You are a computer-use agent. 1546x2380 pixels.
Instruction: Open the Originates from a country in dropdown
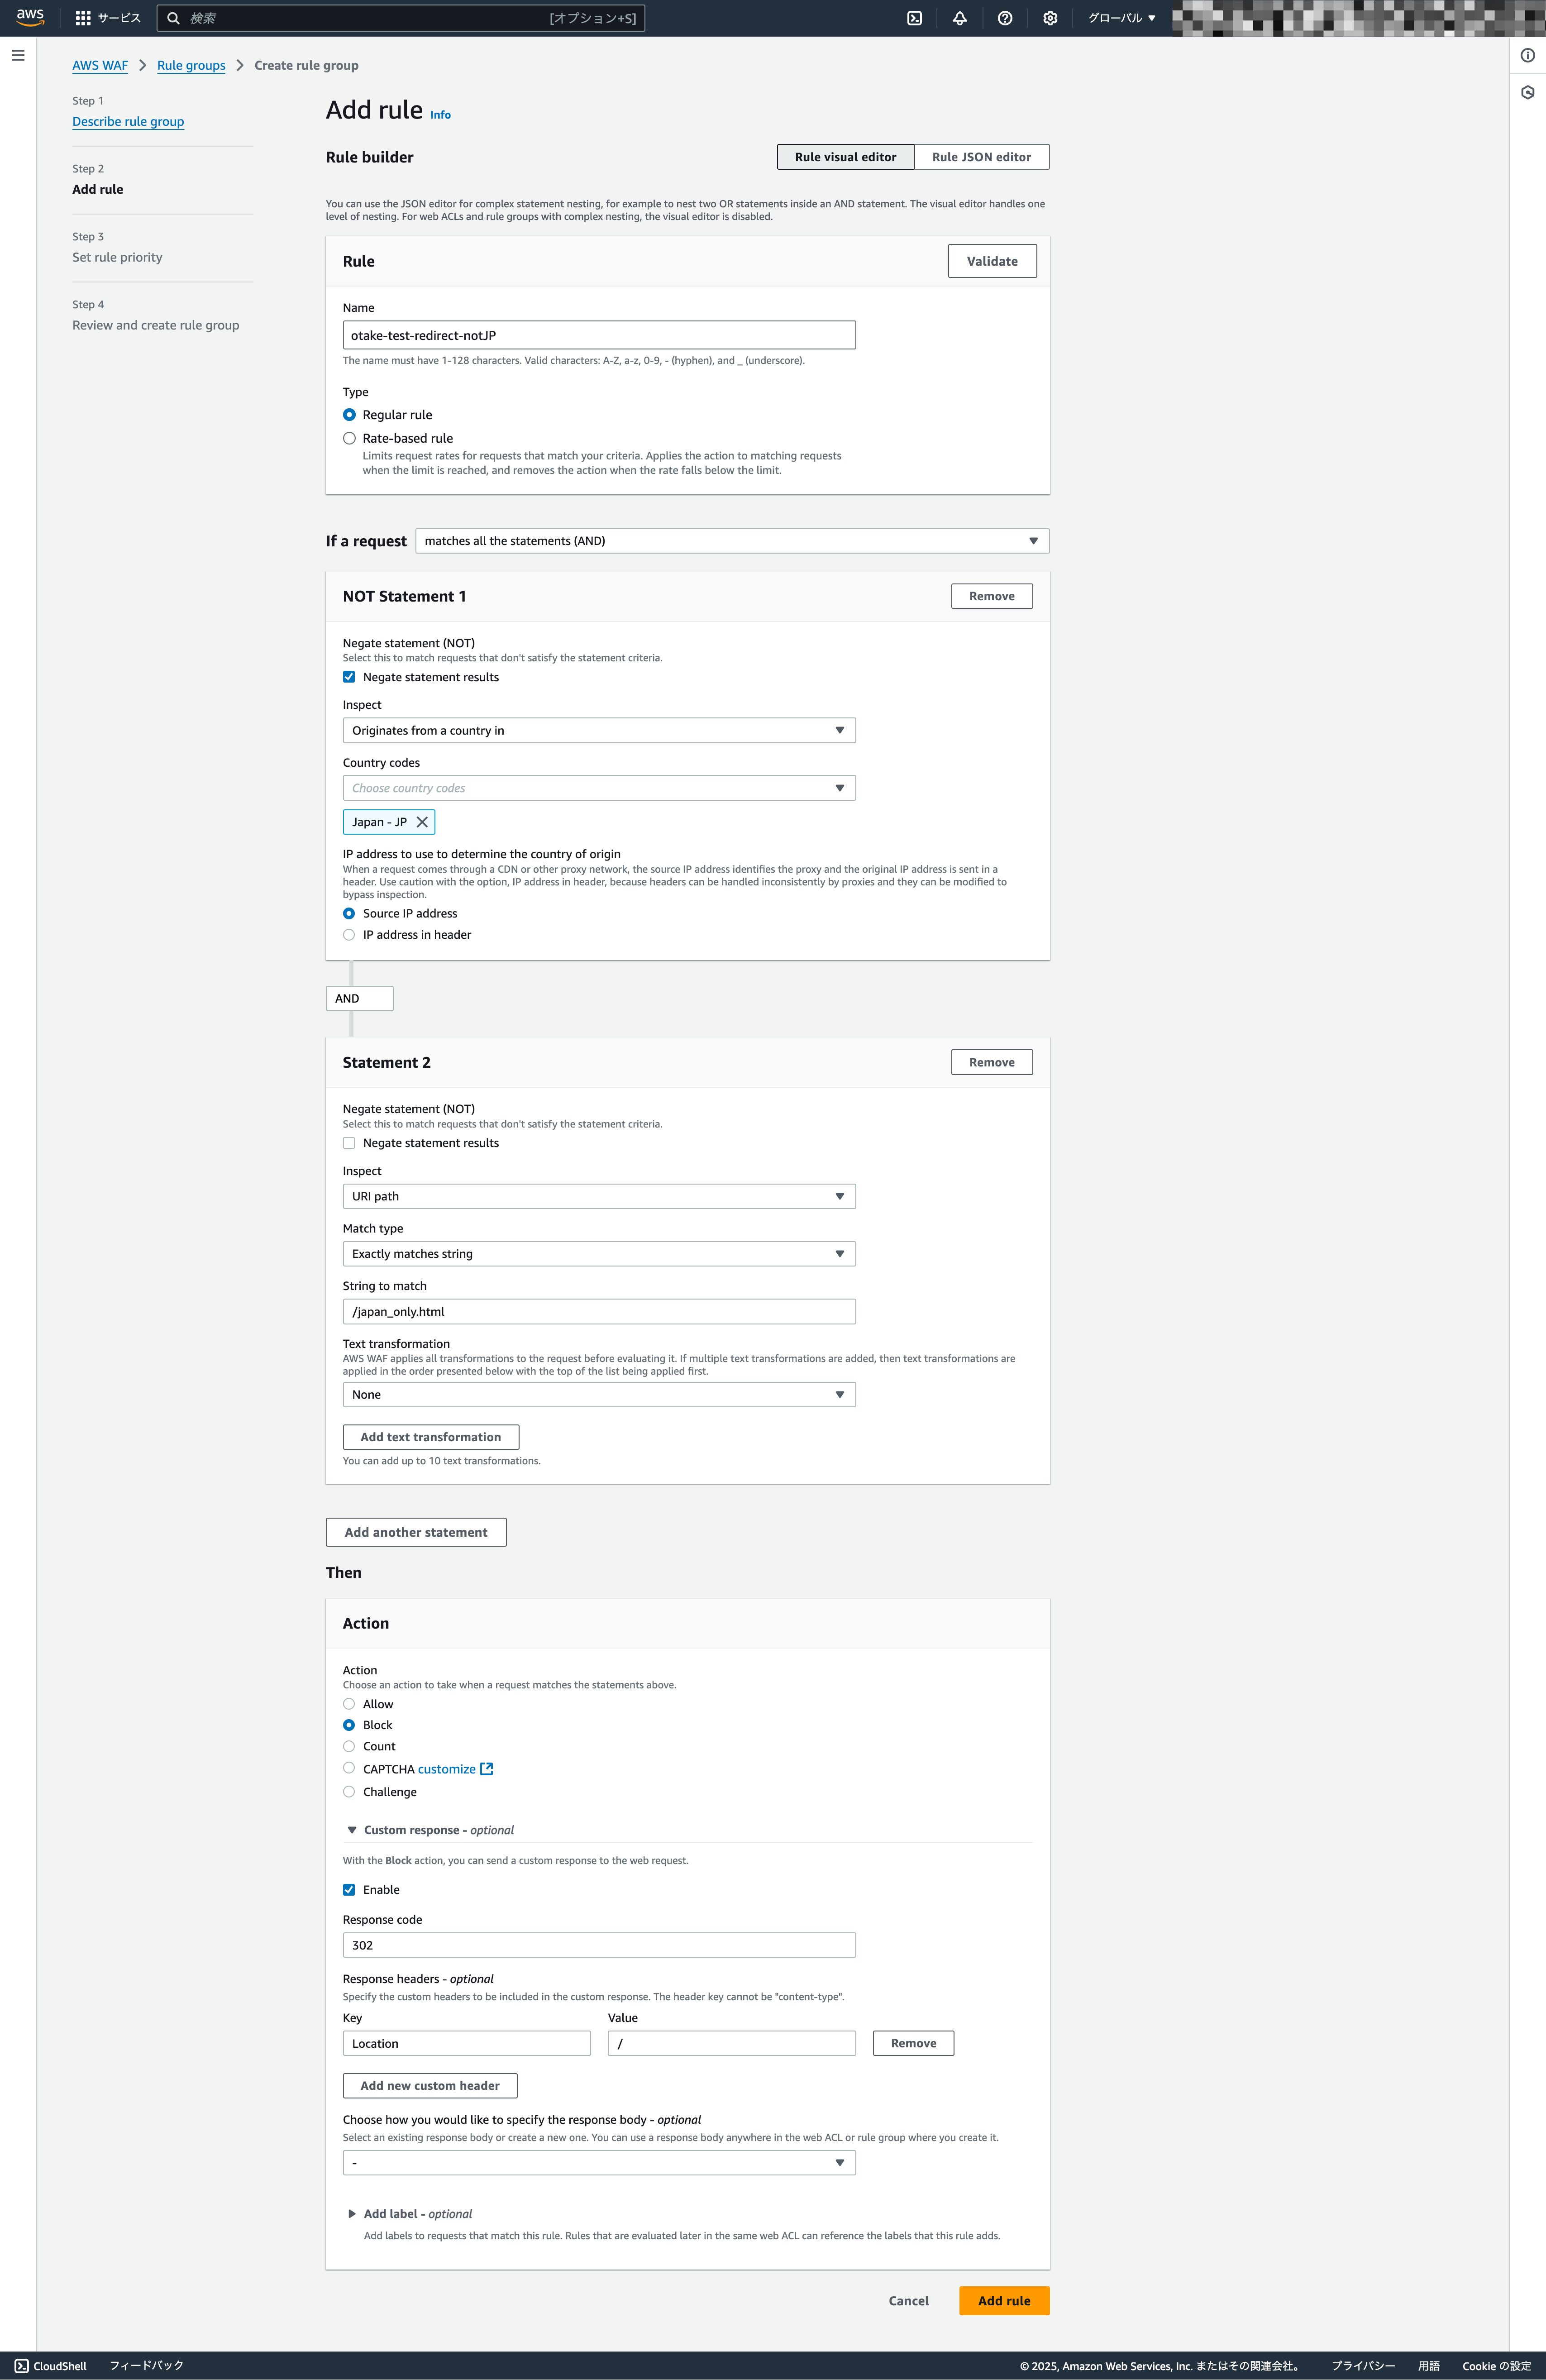tap(599, 731)
